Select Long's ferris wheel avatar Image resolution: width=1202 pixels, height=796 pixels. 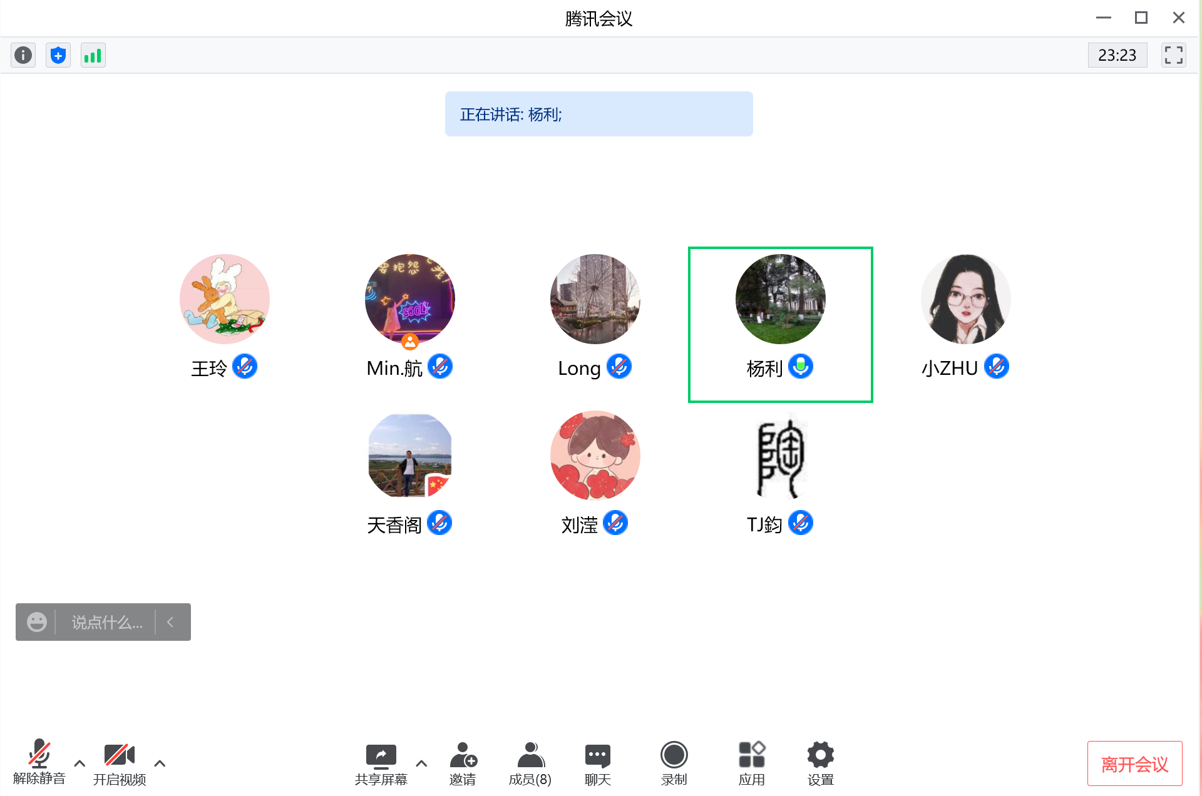coord(595,299)
